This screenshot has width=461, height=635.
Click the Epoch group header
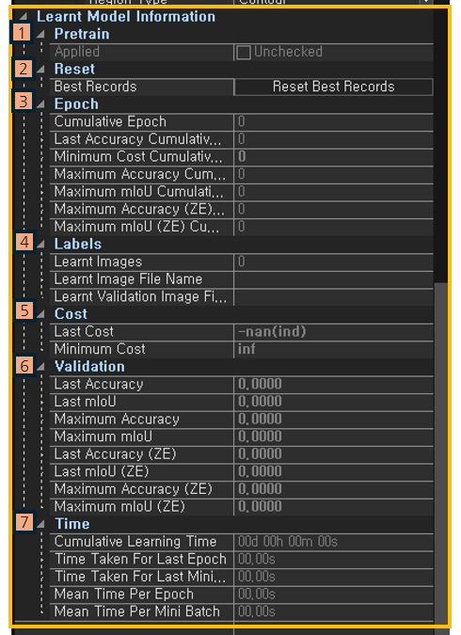point(76,104)
